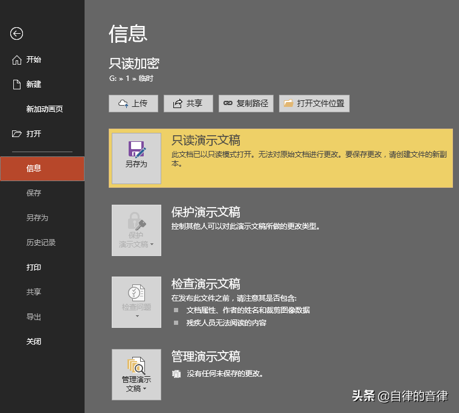
Task: Click 控制其他人可以对此演示文稿所做的更改类型 description
Action: pos(245,226)
